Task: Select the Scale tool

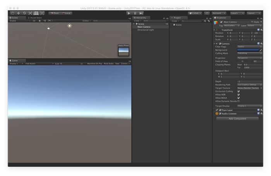Action: [30, 13]
